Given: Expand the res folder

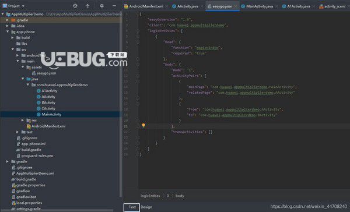Looking at the screenshot, I should point(23,120).
